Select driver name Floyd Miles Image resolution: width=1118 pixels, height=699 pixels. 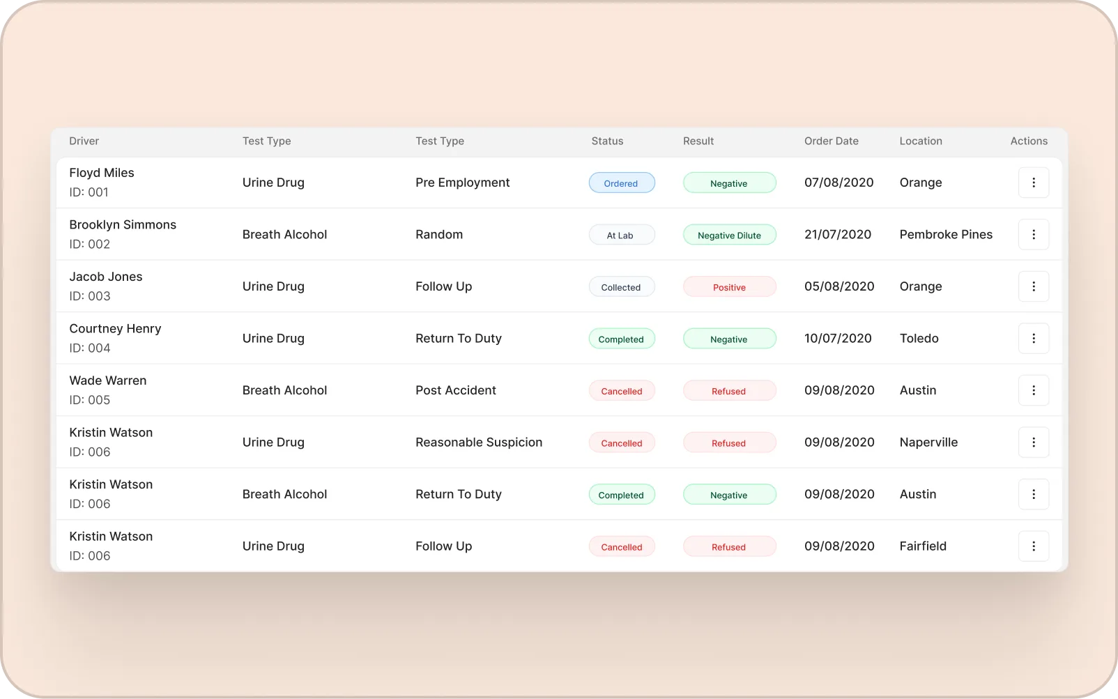tap(102, 173)
